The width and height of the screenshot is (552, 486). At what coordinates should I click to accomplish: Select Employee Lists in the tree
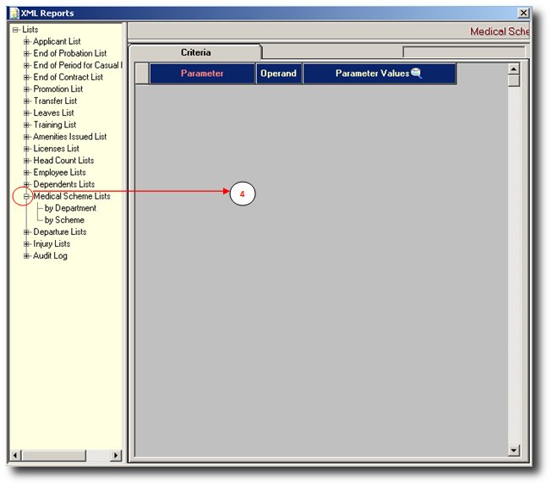pos(59,172)
